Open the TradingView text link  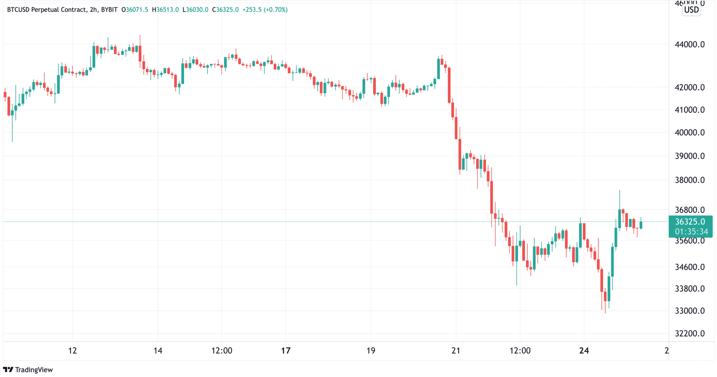(x=34, y=370)
